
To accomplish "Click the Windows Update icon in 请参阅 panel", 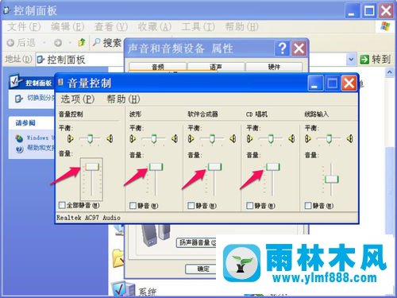I will tap(19, 138).
